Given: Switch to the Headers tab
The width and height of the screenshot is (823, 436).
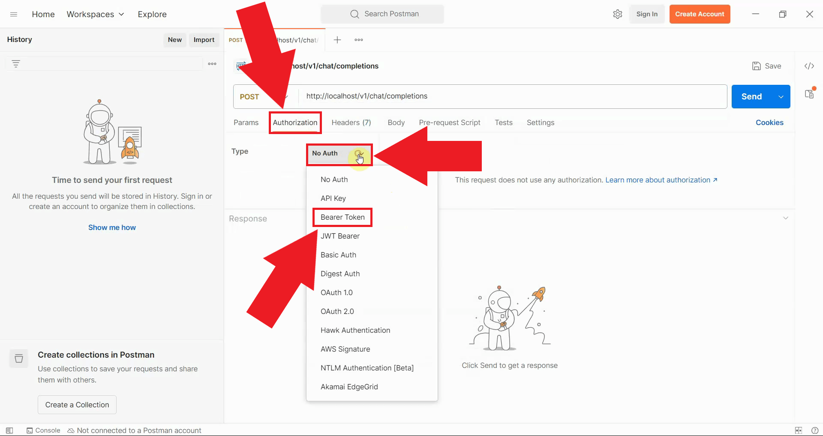Looking at the screenshot, I should pyautogui.click(x=351, y=122).
